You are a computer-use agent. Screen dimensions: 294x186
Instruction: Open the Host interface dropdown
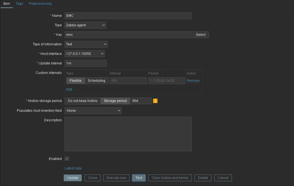point(85,54)
